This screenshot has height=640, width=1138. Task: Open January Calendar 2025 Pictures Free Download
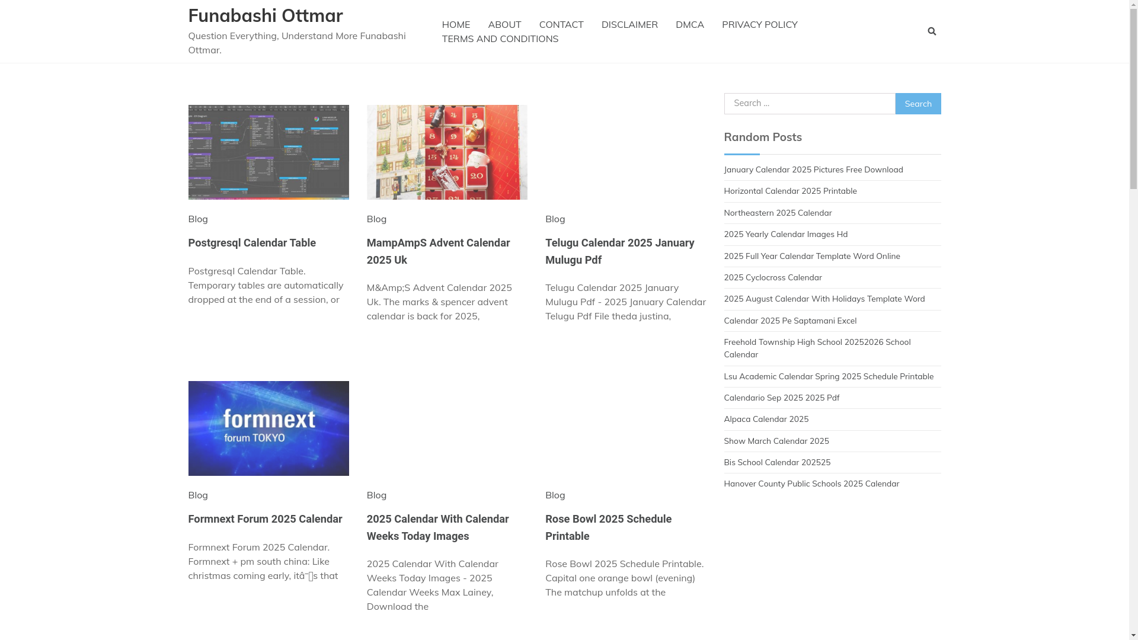click(x=813, y=169)
